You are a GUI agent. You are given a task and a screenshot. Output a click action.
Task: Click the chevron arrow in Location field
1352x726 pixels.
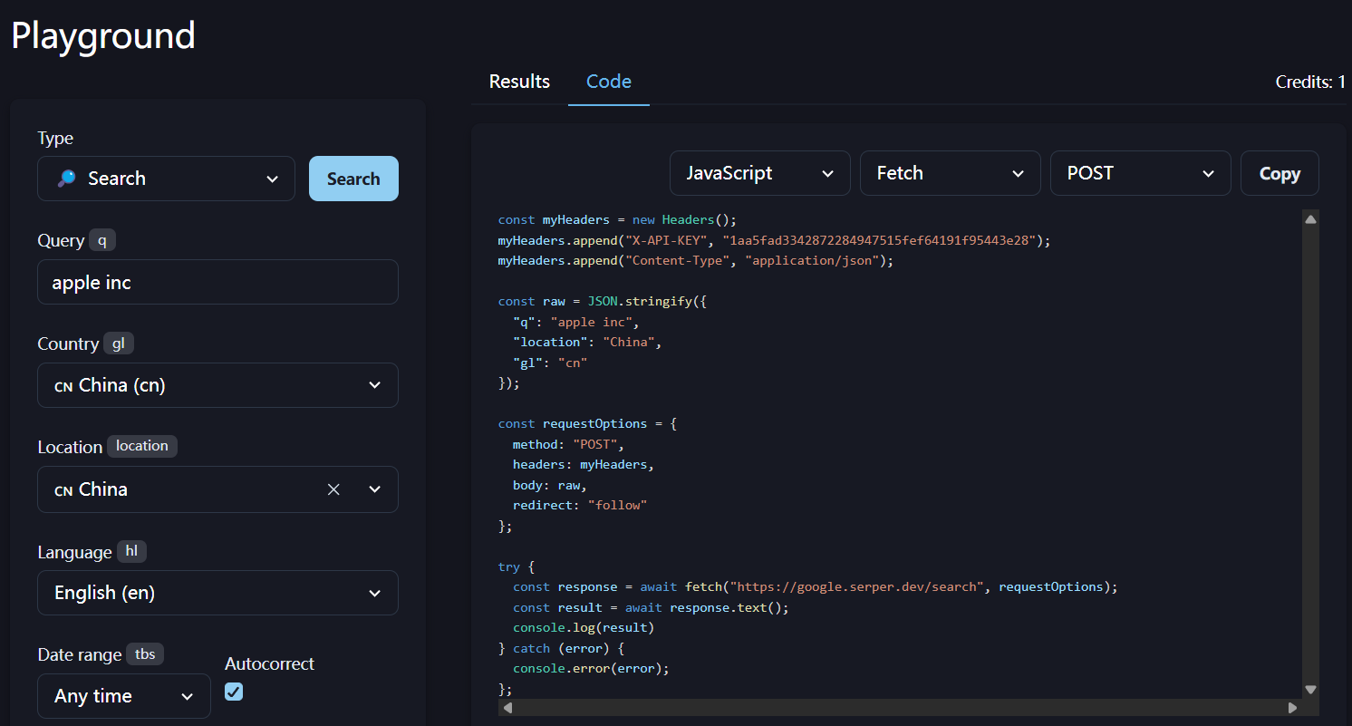375,489
